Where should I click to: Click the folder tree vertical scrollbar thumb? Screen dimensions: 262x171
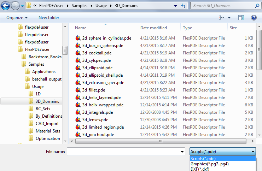(65, 50)
